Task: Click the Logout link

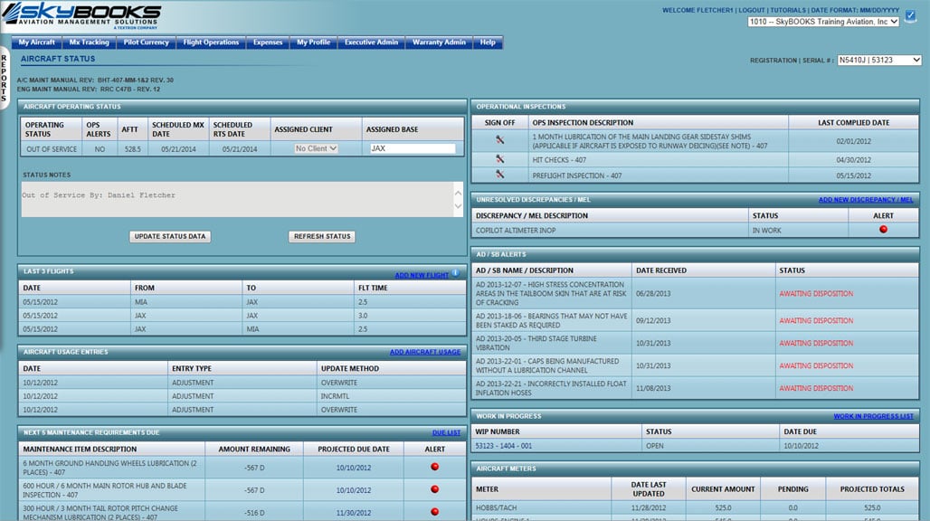Action: click(752, 10)
